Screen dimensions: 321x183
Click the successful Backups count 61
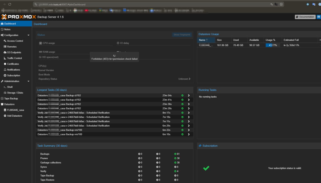177,154
